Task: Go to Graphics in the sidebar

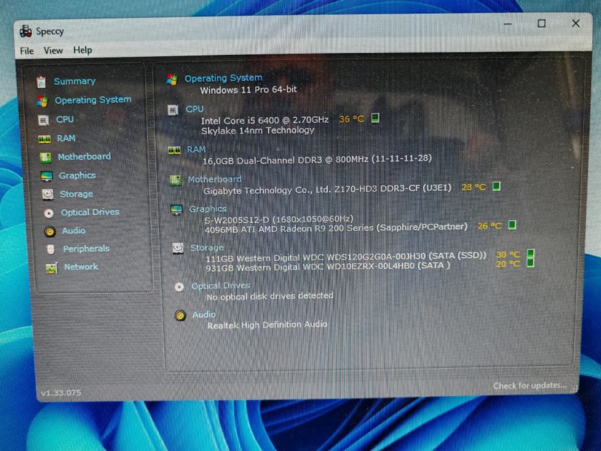Action: pos(77,175)
